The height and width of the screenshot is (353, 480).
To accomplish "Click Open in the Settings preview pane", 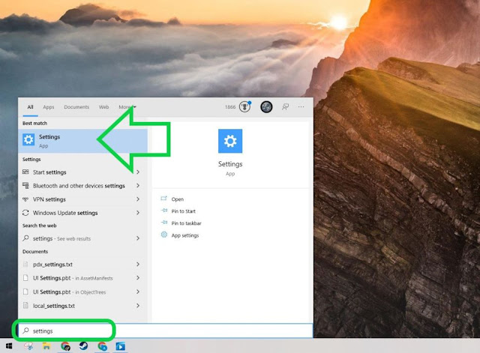I will [178, 199].
